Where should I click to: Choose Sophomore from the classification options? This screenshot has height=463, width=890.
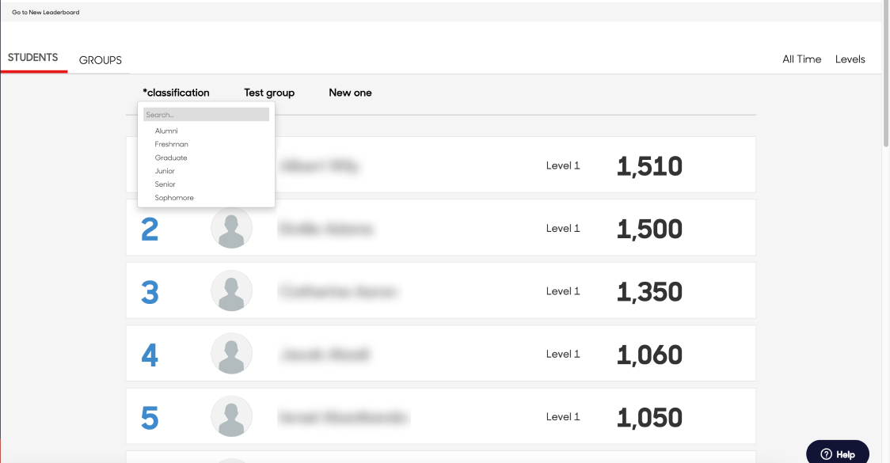click(x=174, y=197)
